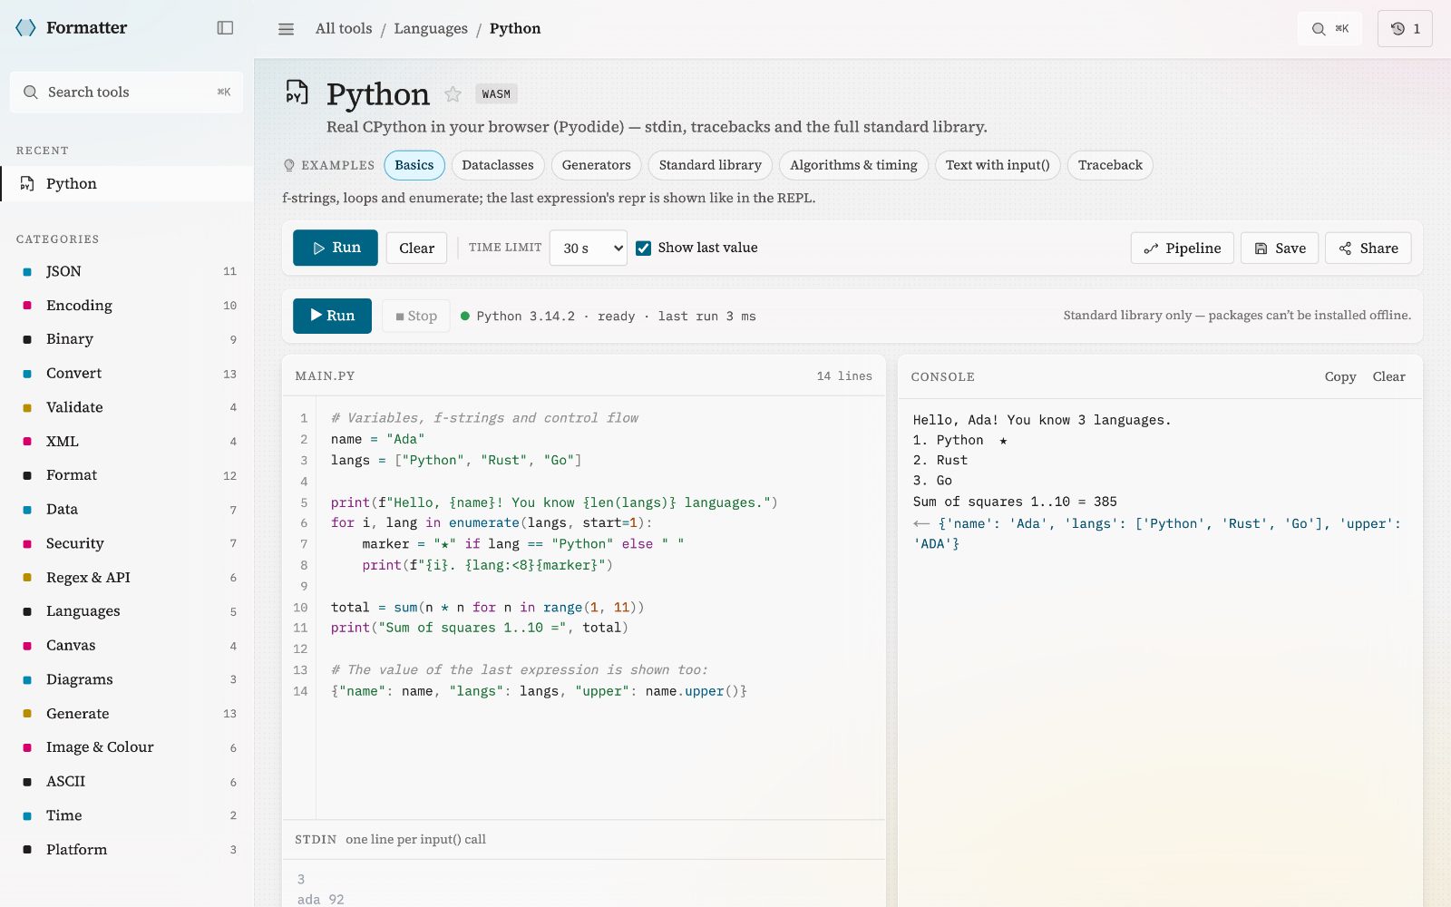This screenshot has height=907, width=1451.
Task: Load the Algorithms & timing example
Action: point(853,165)
